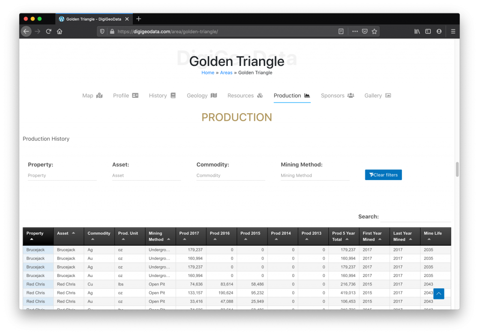Viewport: 479px width, 335px height.
Task: Open the Library icon in toolbar
Action: (417, 31)
